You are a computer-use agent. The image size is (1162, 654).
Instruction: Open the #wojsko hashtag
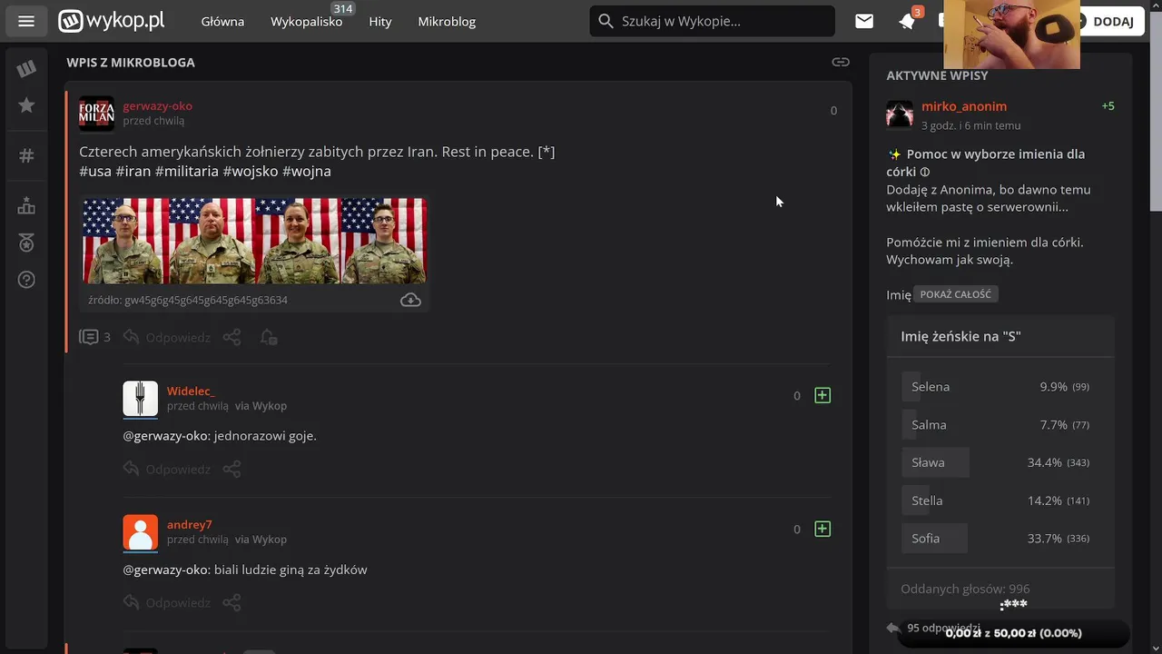pyautogui.click(x=251, y=171)
